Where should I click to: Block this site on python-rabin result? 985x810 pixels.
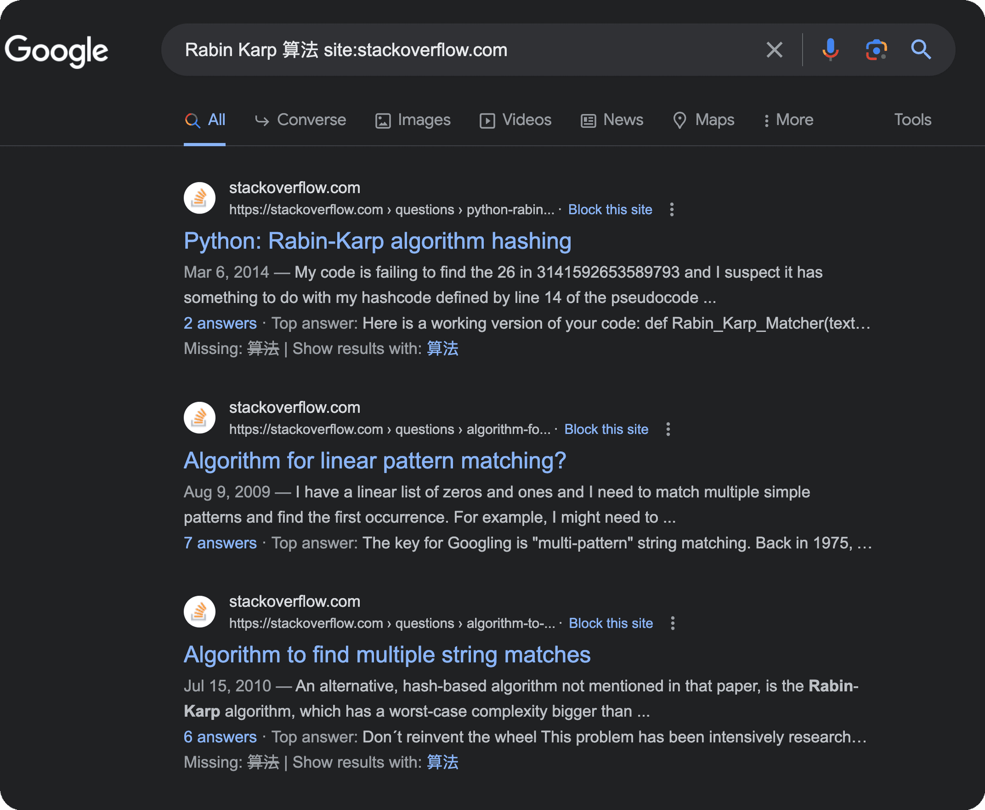(x=610, y=209)
